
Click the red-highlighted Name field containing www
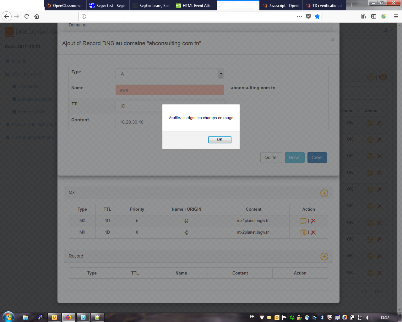tap(170, 90)
